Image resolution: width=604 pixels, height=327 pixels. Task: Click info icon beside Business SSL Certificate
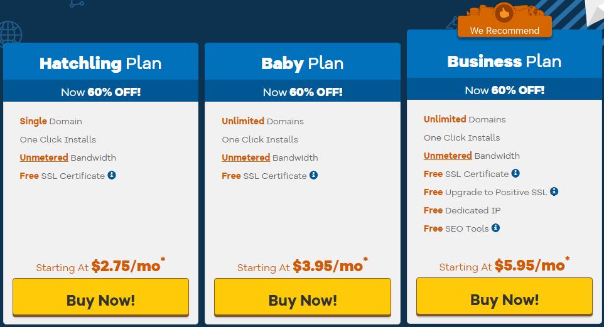point(515,173)
